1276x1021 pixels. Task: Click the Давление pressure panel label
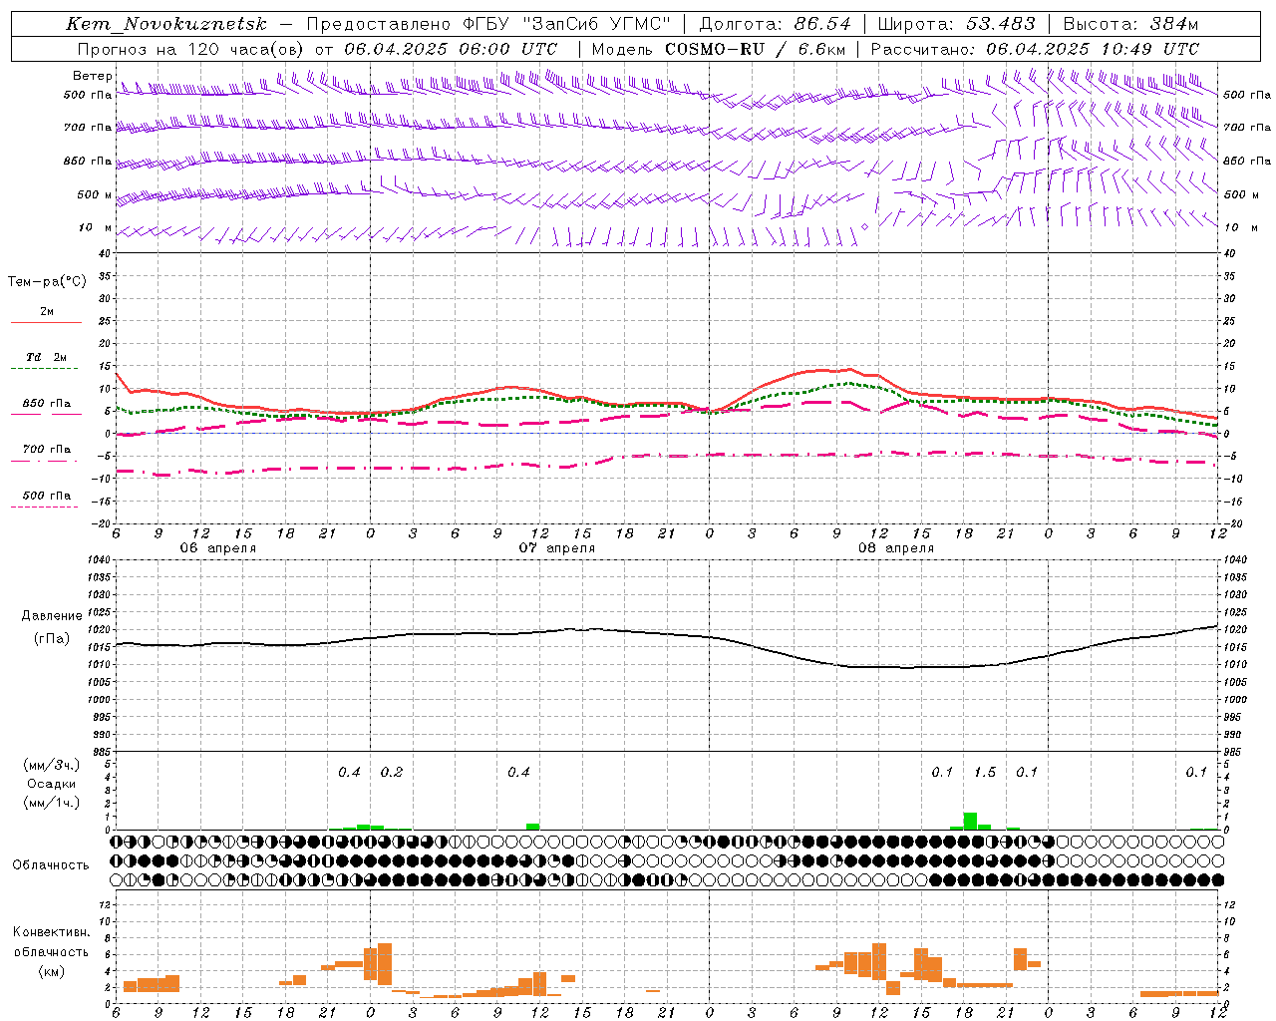[51, 616]
